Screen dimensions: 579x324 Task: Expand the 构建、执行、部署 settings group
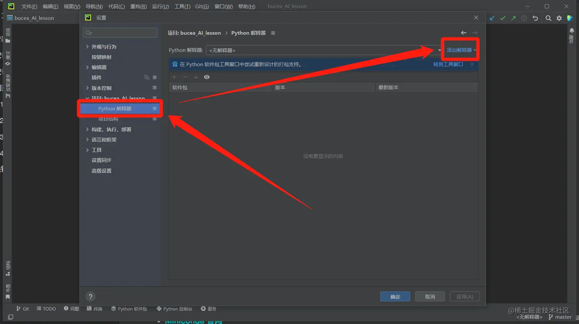[x=87, y=129]
